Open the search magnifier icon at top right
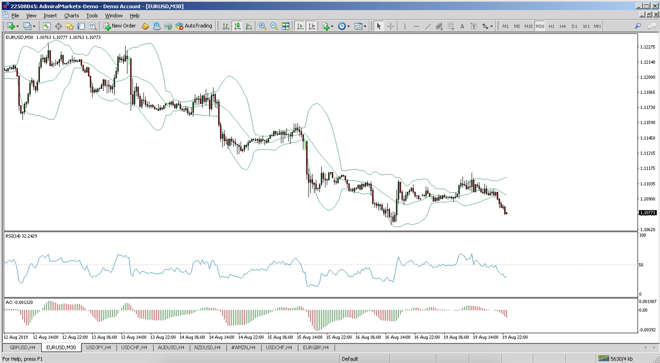The height and width of the screenshot is (363, 660). pyautogui.click(x=638, y=26)
